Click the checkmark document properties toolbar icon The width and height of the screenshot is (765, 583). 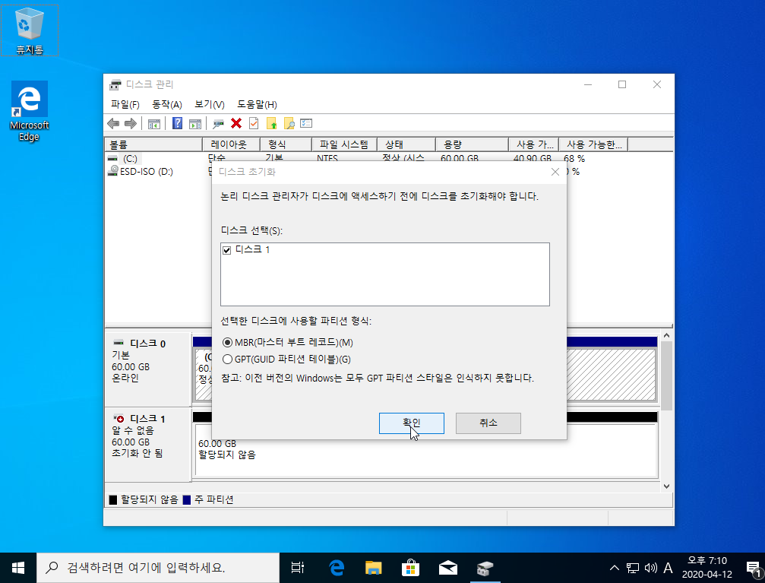[254, 124]
